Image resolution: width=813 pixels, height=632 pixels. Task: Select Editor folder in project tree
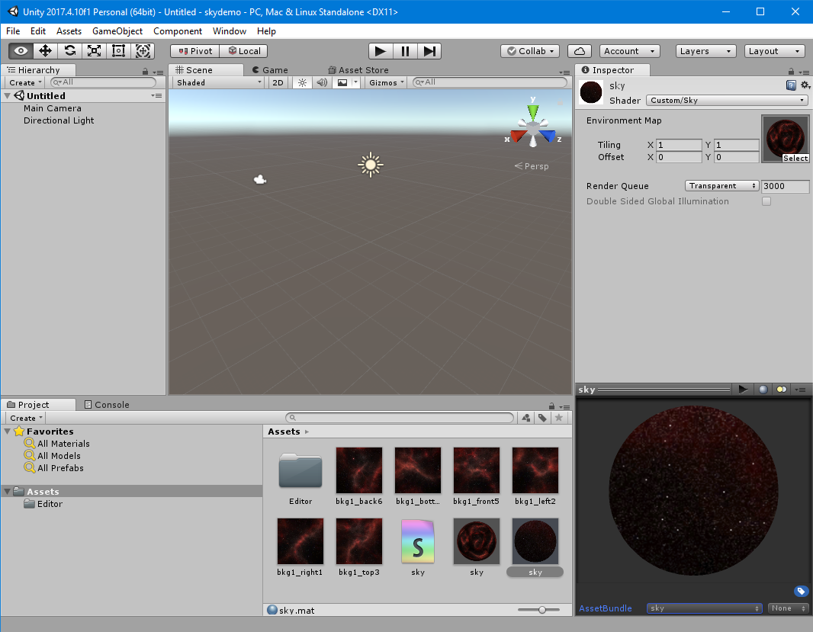43,503
